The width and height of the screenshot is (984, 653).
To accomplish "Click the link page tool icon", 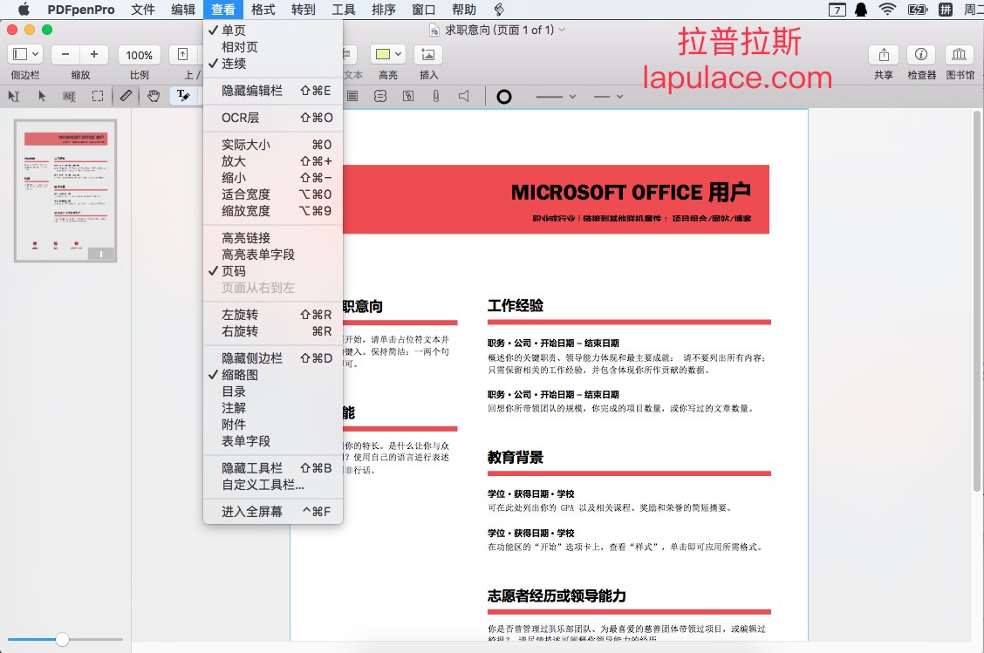I will [x=408, y=96].
